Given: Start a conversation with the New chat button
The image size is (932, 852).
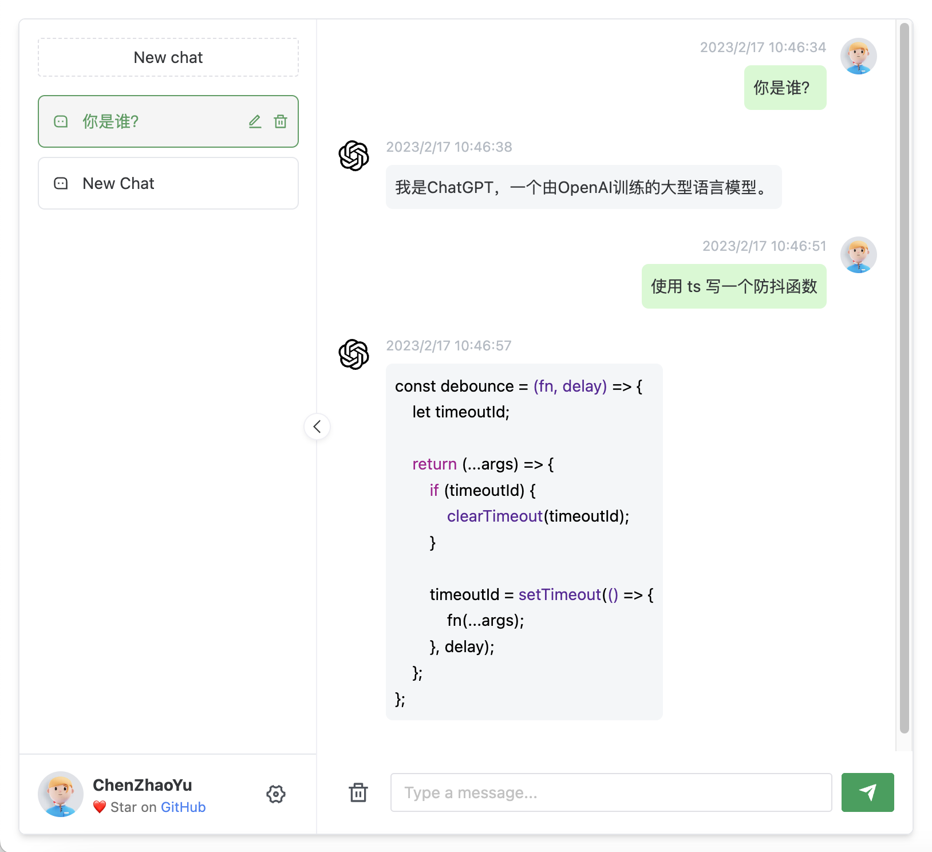Looking at the screenshot, I should tap(168, 57).
